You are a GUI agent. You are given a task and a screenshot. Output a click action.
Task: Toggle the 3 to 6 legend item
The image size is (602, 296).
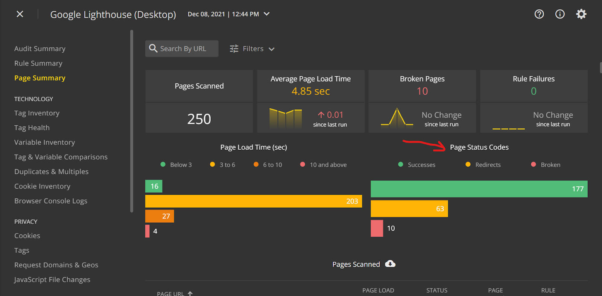pyautogui.click(x=222, y=165)
